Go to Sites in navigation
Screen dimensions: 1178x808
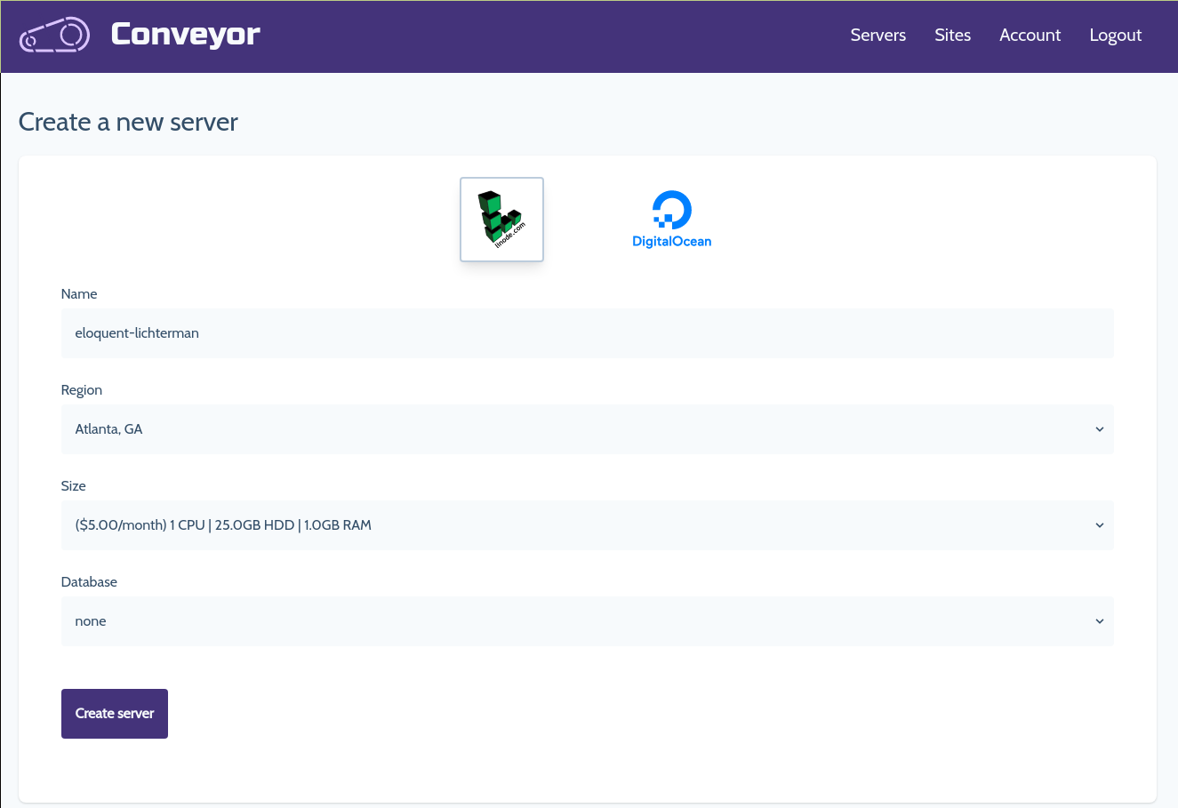coord(952,36)
